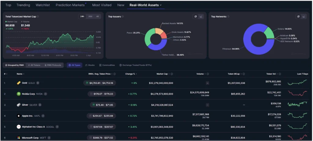
Task: Click the Nvidia Corp logo icon
Action: pyautogui.click(x=18, y=94)
